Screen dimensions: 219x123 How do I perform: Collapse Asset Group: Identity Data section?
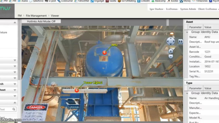[x=187, y=32]
